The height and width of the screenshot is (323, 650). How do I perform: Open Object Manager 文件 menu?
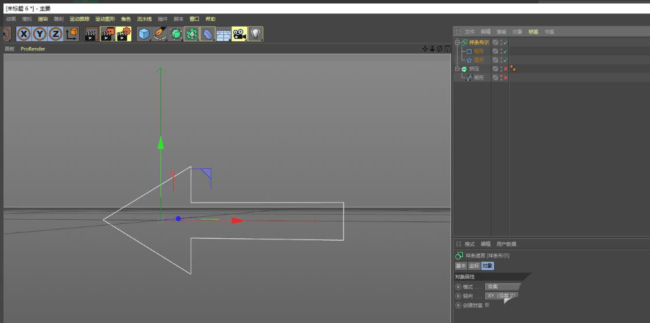point(469,31)
